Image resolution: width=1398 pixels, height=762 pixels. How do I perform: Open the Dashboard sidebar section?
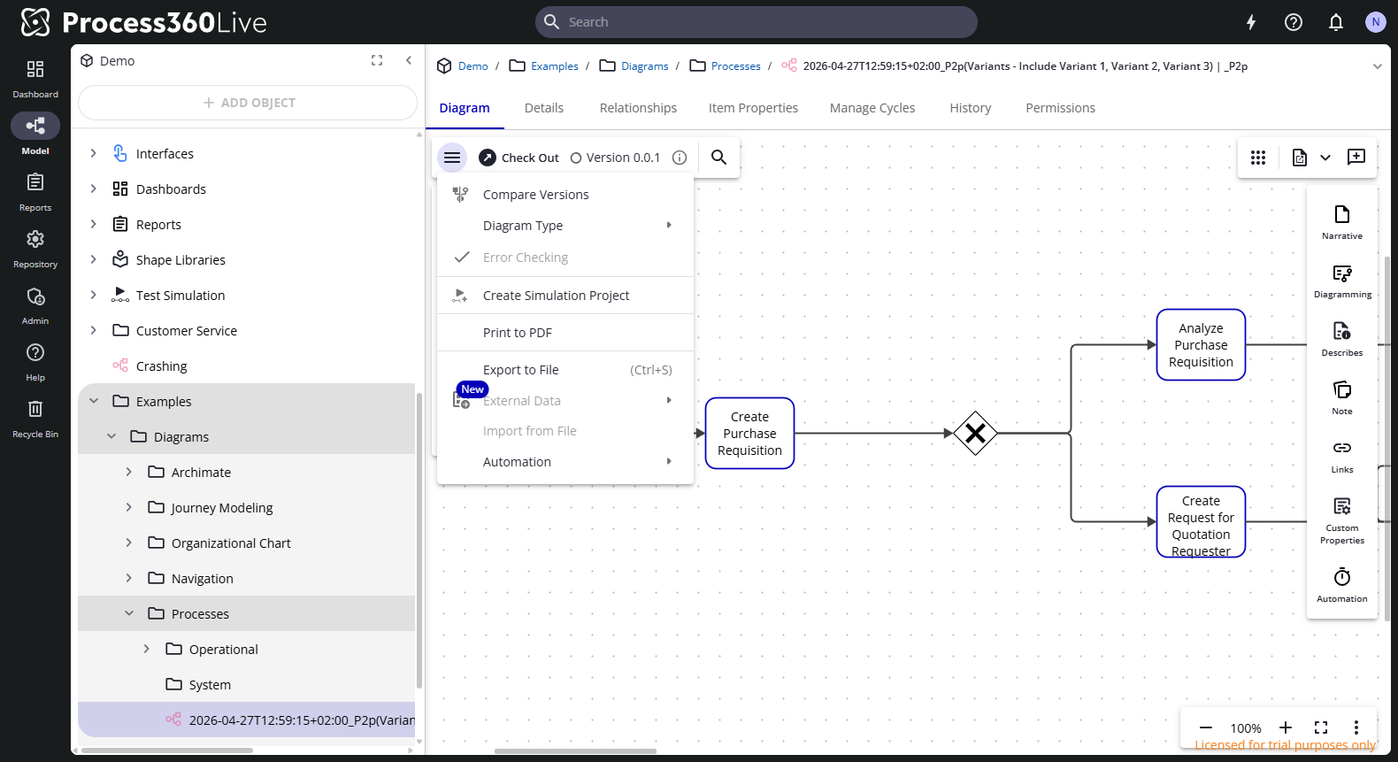35,78
